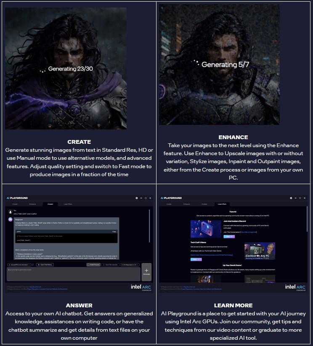313x346 pixels.
Task: Click the Intel Arc logo in the Learn More window
Action: [x=295, y=287]
